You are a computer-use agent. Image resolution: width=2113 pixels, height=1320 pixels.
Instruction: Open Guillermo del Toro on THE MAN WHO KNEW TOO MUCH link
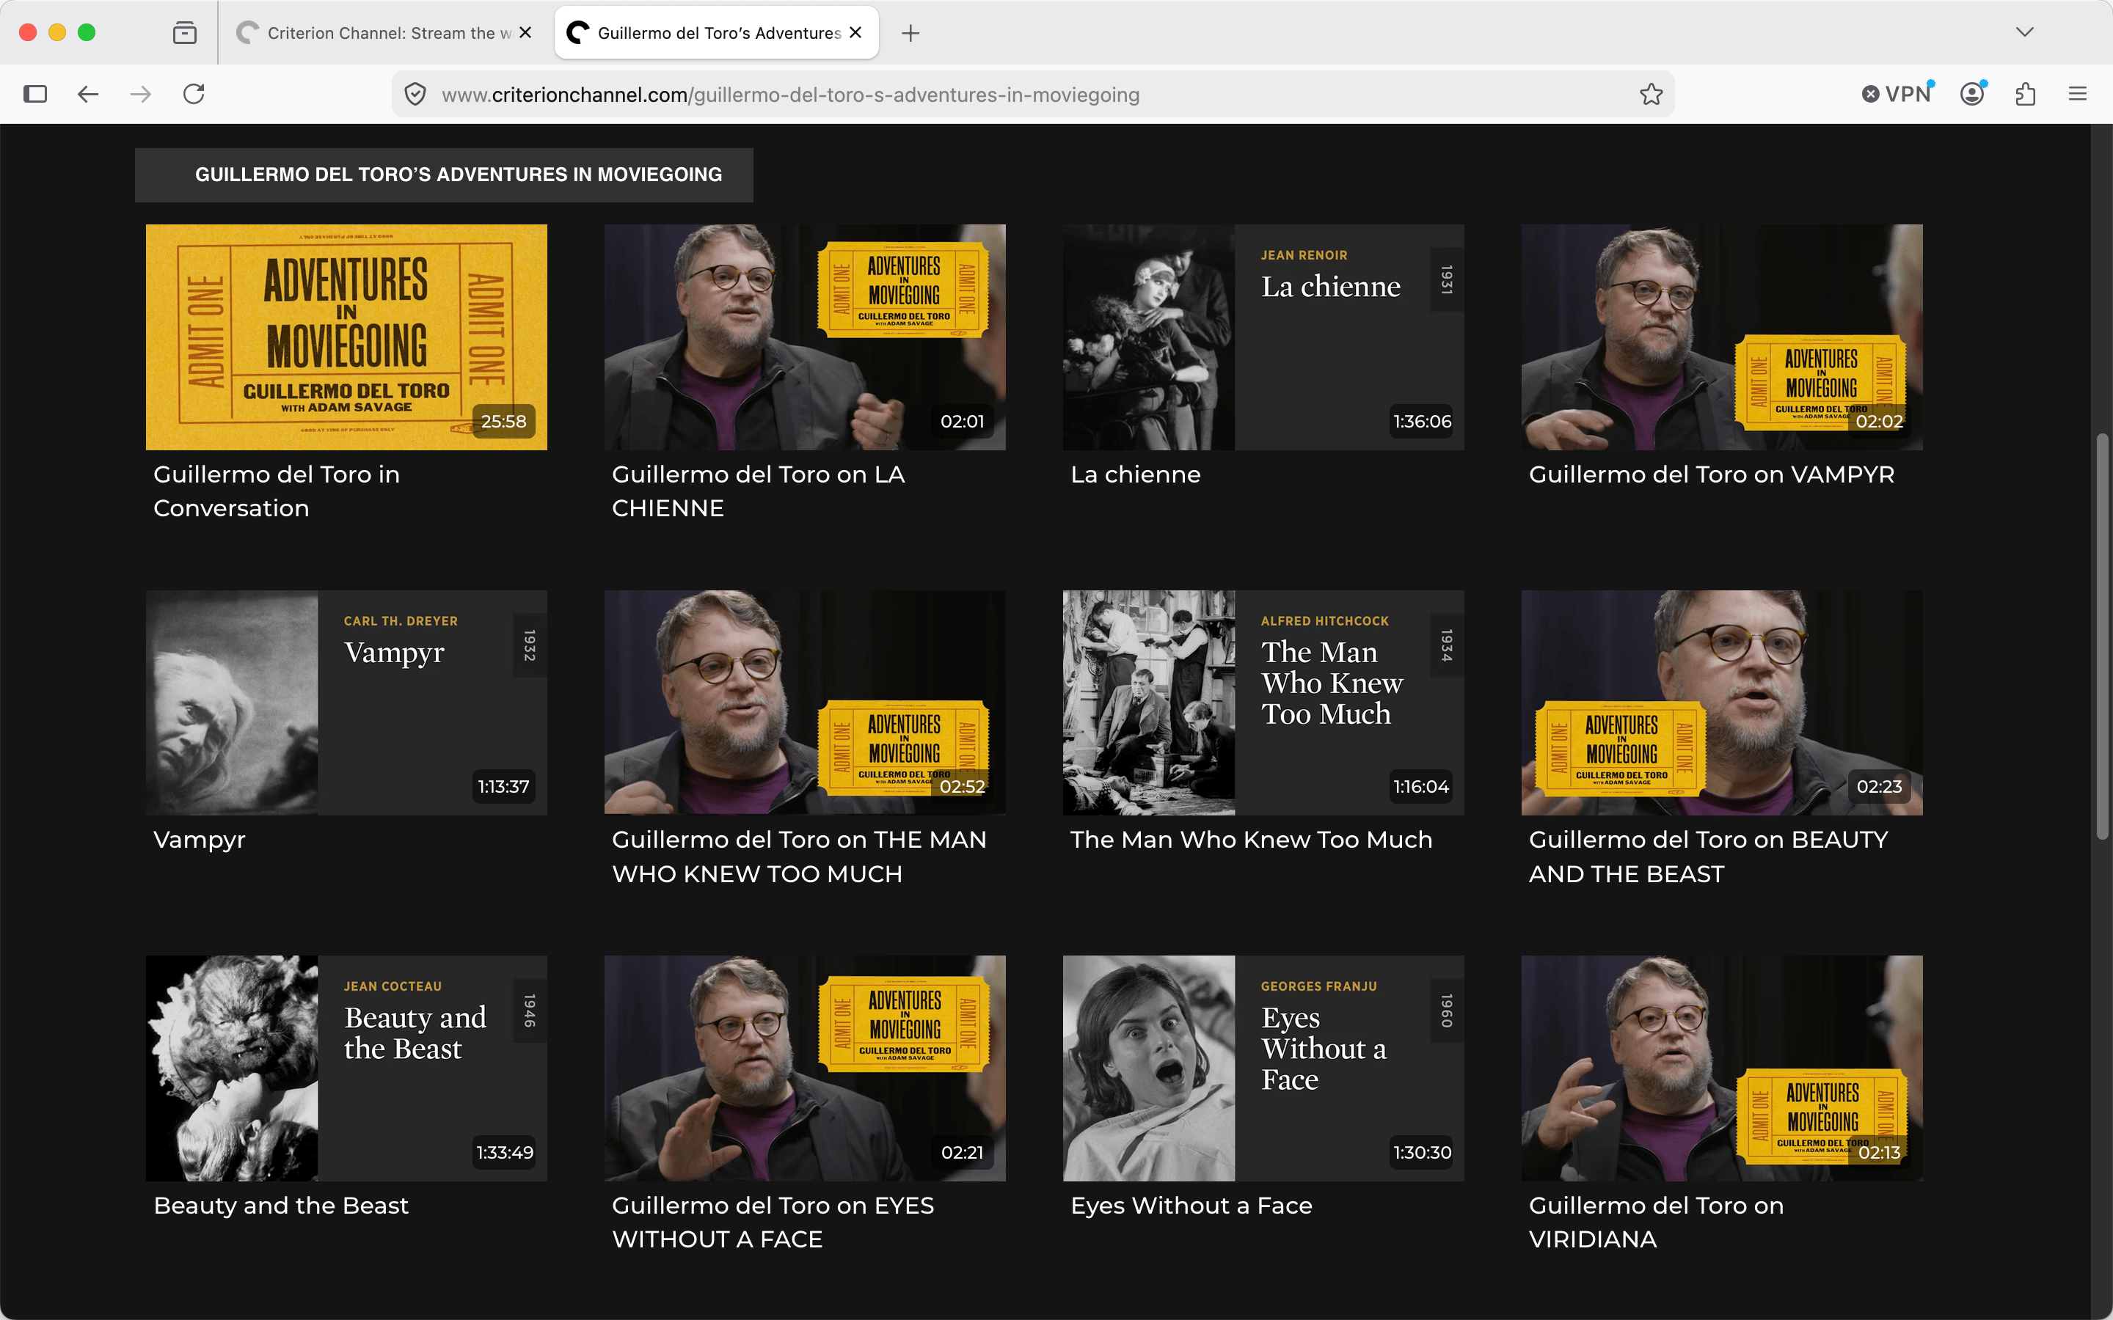(x=799, y=857)
